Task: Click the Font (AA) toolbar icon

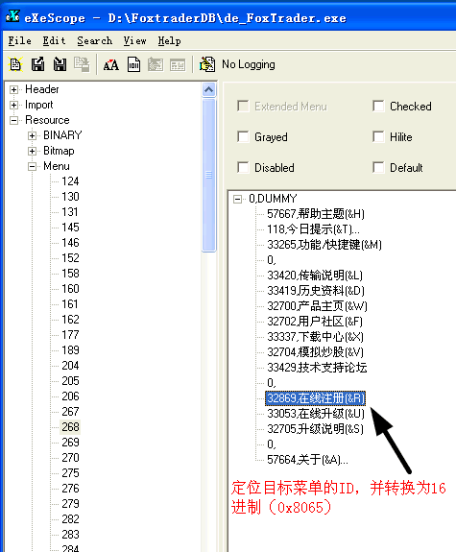Action: 111,64
